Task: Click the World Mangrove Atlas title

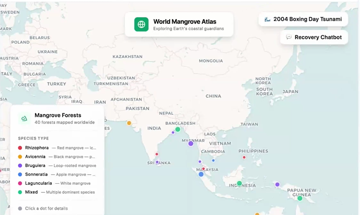Action: pyautogui.click(x=185, y=21)
